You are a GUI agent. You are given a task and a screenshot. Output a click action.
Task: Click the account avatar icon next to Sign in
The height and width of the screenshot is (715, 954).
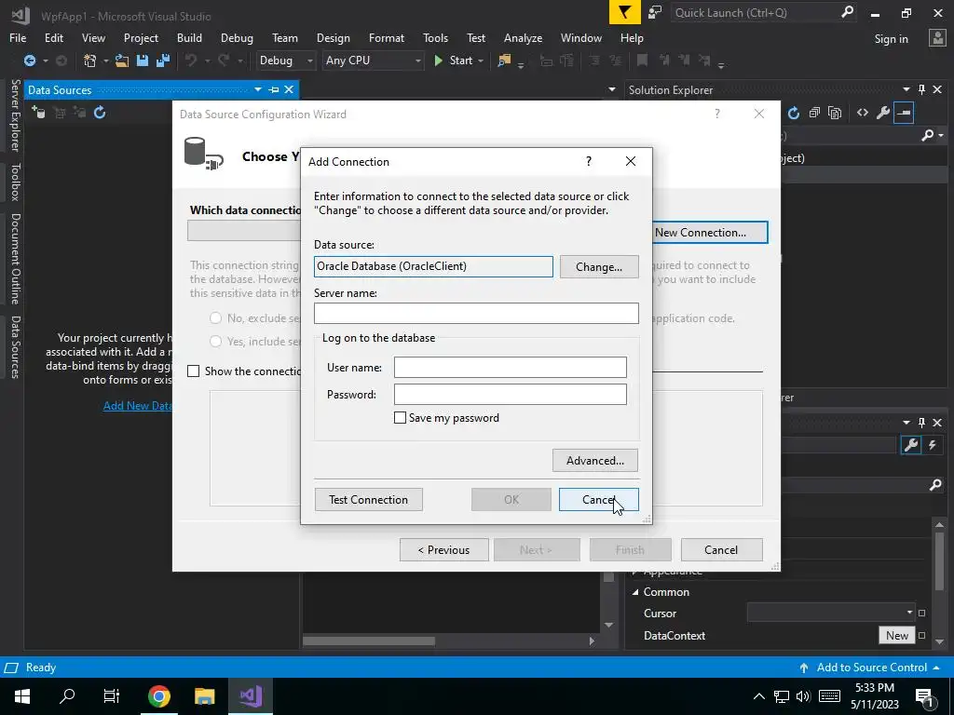pos(937,38)
